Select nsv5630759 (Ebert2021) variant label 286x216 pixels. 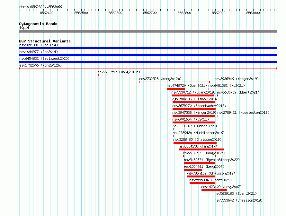point(238,92)
